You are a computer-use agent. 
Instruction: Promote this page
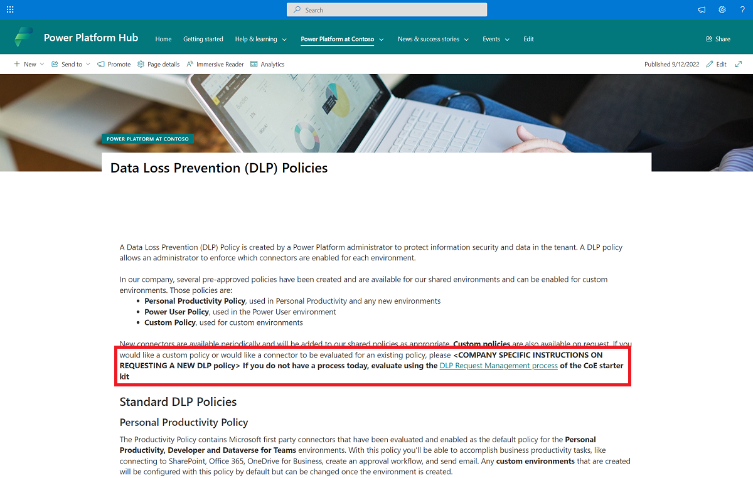(x=114, y=63)
